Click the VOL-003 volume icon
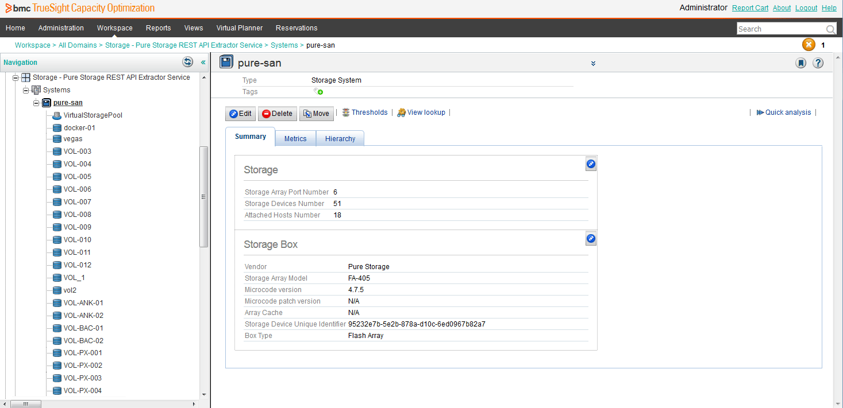 point(57,151)
